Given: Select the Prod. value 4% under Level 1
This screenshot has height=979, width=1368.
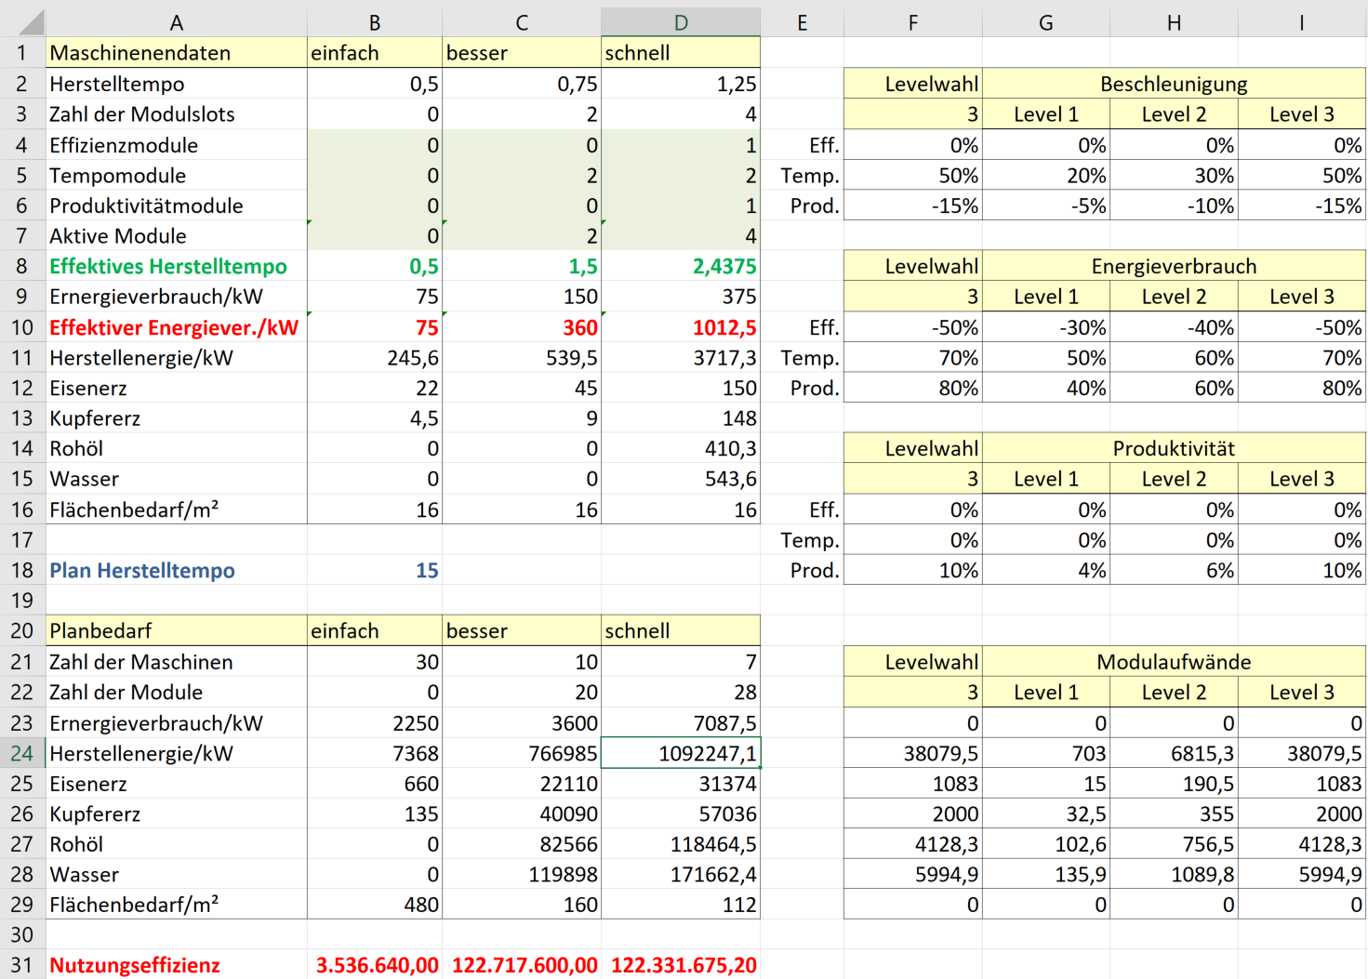Looking at the screenshot, I should [1046, 570].
